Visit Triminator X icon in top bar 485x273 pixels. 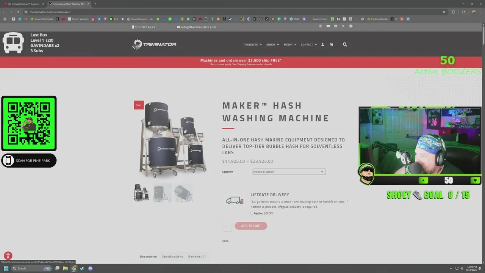[x=343, y=26]
